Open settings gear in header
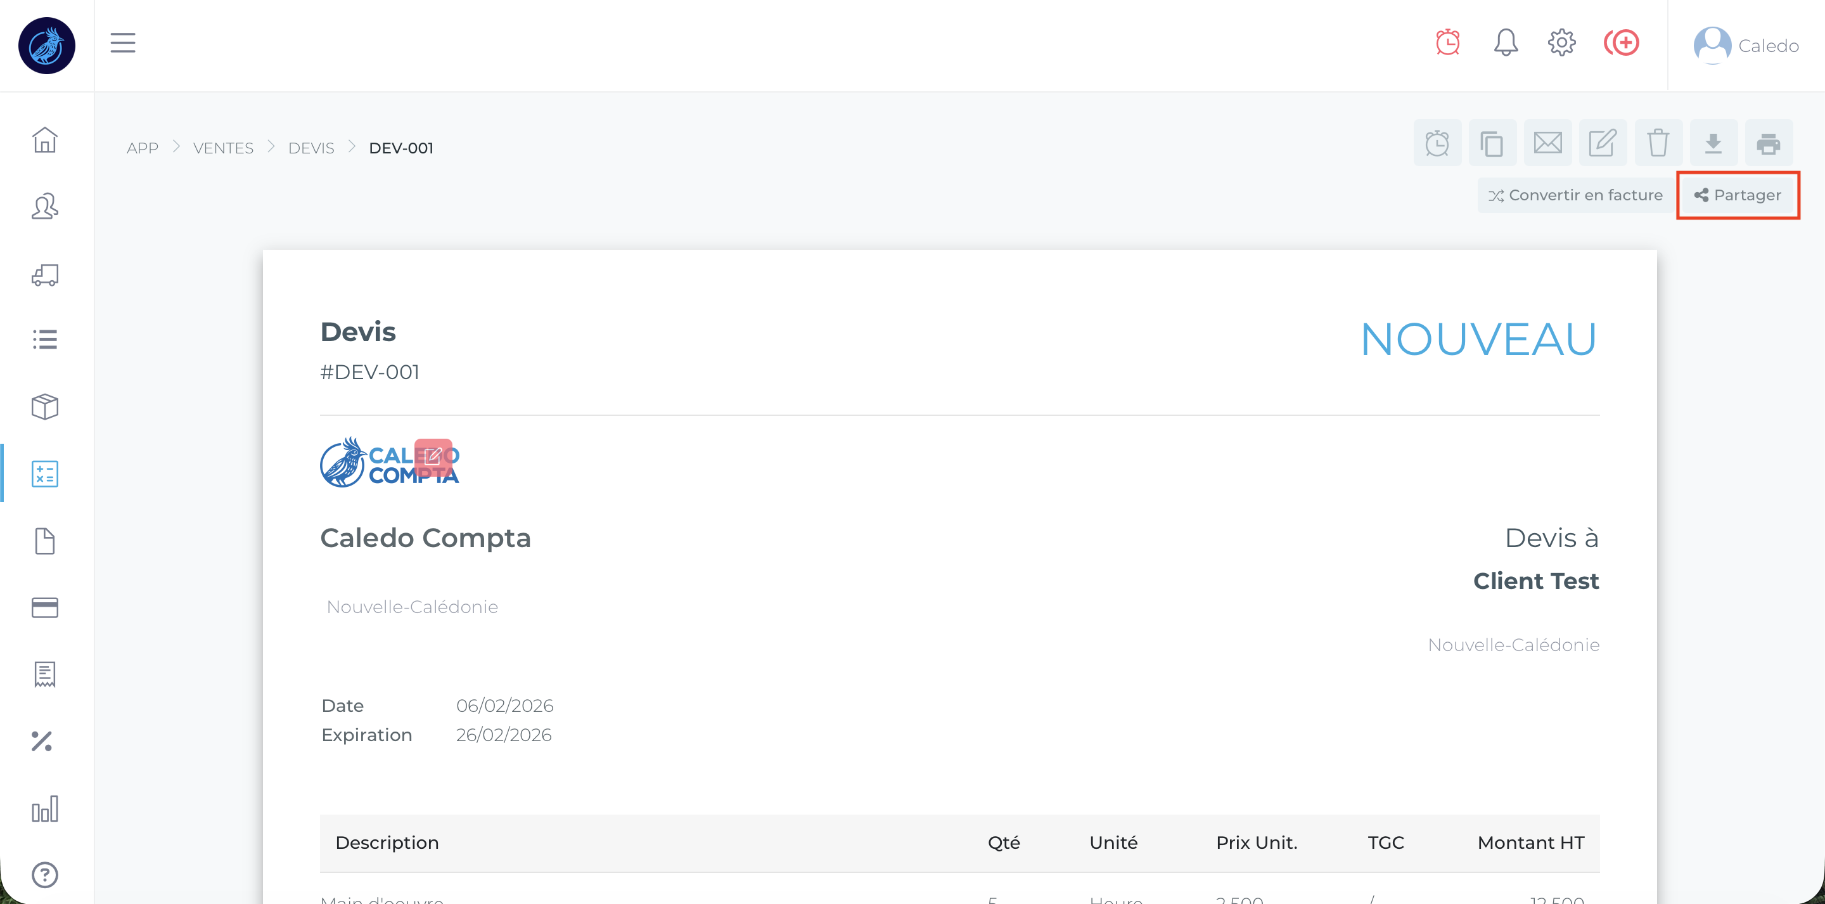This screenshot has height=904, width=1825. point(1561,42)
